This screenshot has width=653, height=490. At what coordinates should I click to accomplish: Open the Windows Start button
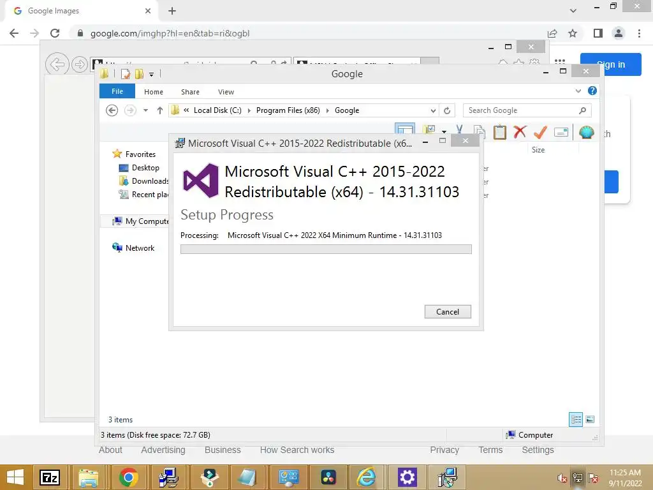(15, 477)
